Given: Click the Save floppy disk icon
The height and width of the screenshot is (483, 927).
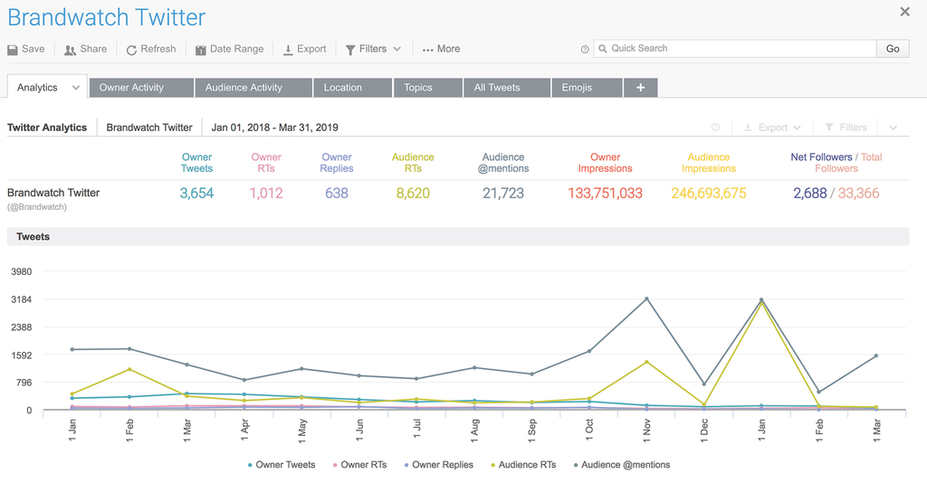Looking at the screenshot, I should tap(13, 50).
